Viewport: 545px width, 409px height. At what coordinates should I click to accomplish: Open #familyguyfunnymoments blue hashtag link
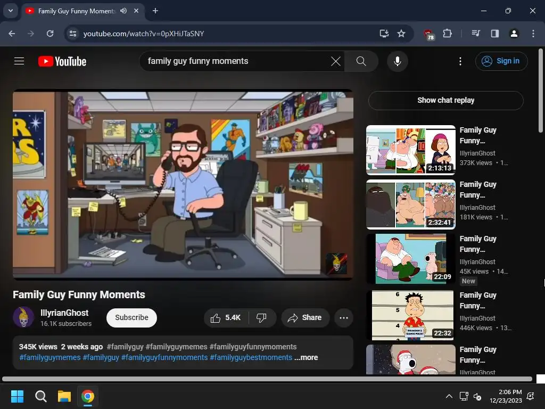[164, 357]
